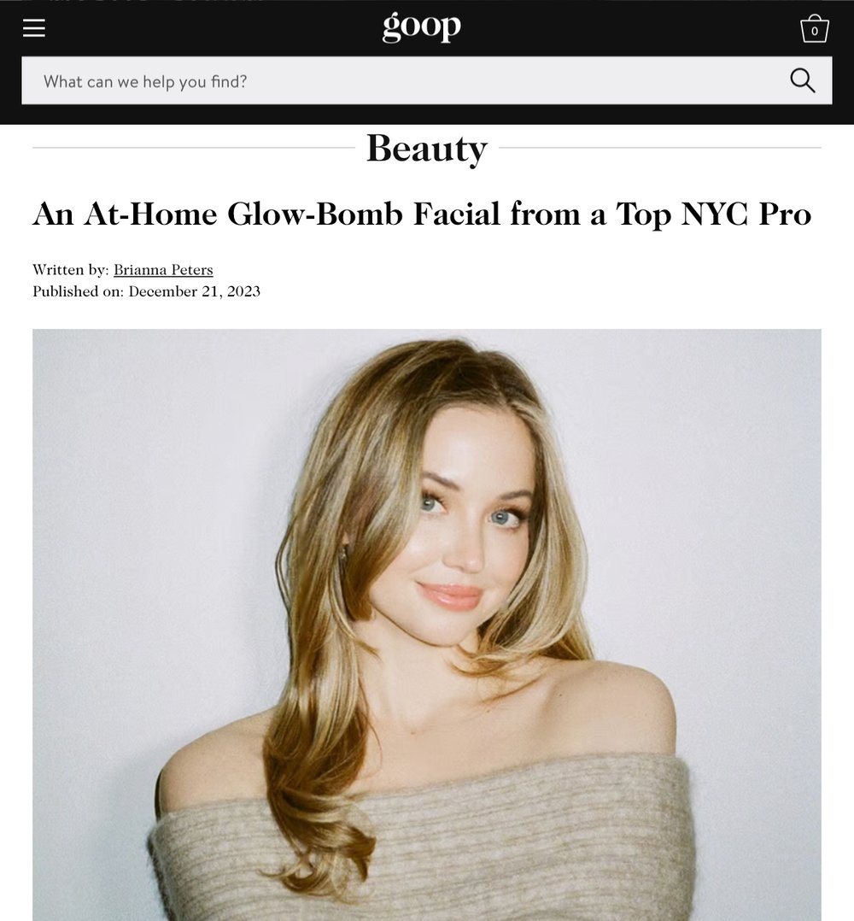Click the horizontal rule right of Beauty
The height and width of the screenshot is (921, 854).
pyautogui.click(x=660, y=148)
